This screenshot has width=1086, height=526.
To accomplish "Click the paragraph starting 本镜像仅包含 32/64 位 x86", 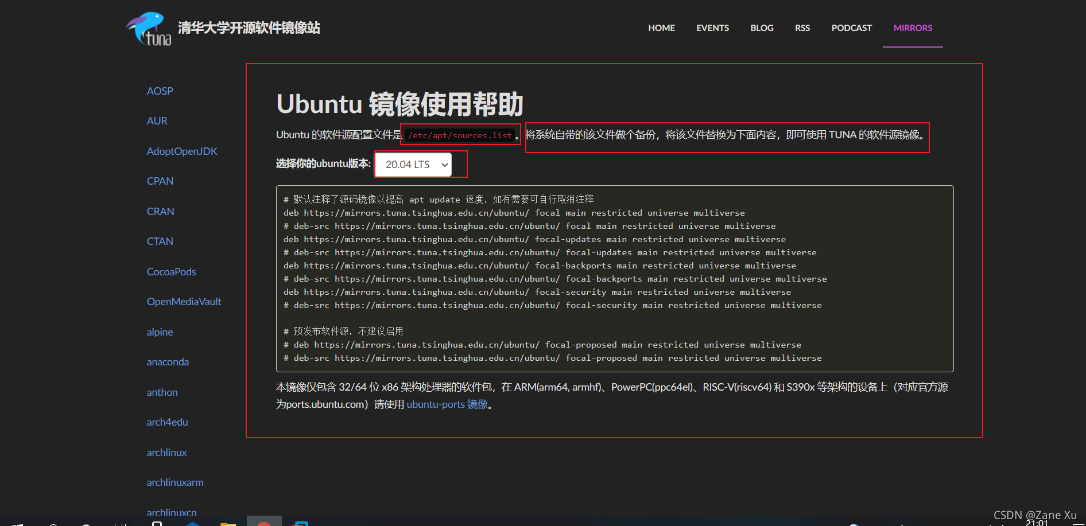I will coord(612,396).
